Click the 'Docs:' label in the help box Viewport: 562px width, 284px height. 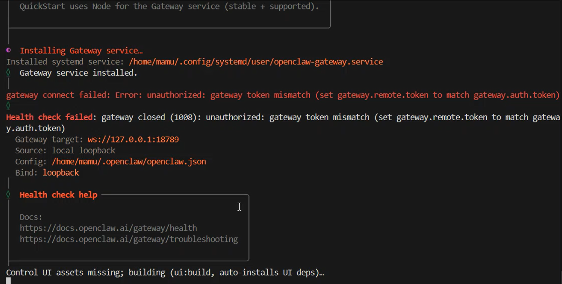point(31,217)
